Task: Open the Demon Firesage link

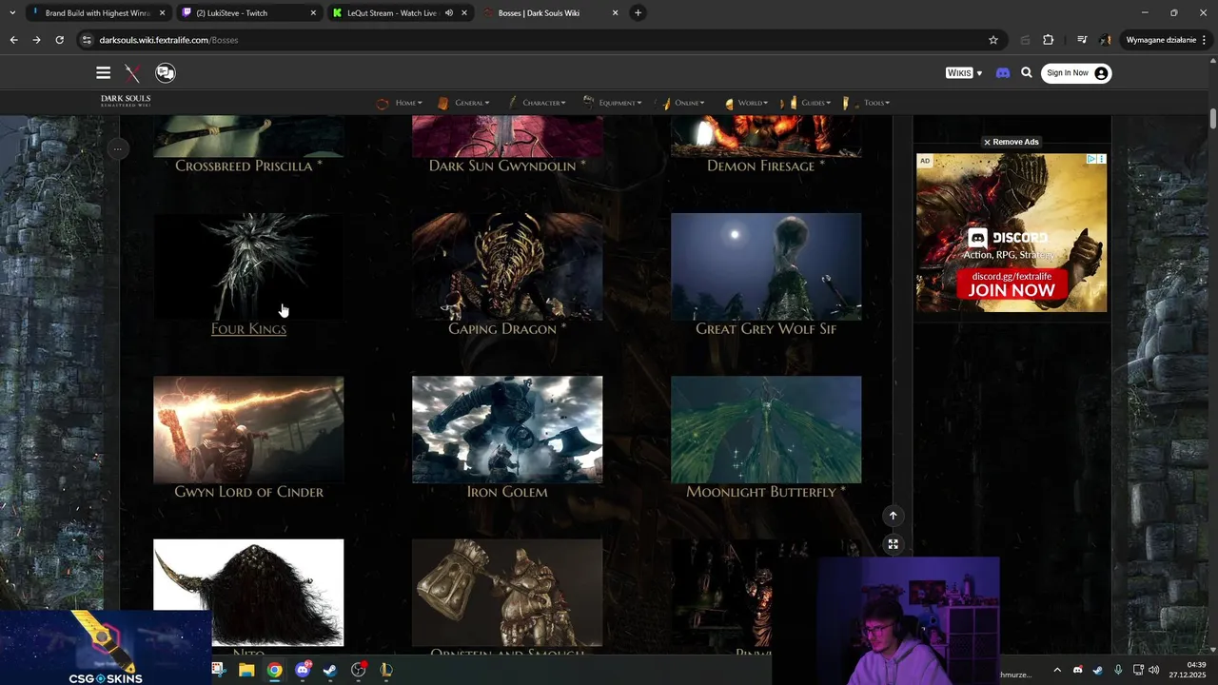Action: (x=766, y=166)
